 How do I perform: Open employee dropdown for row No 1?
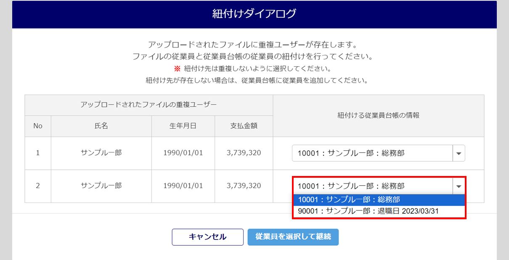tap(379, 153)
